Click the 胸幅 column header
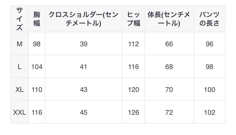Image resolution: width=236 pixels, height=135 pixels. coord(37,19)
